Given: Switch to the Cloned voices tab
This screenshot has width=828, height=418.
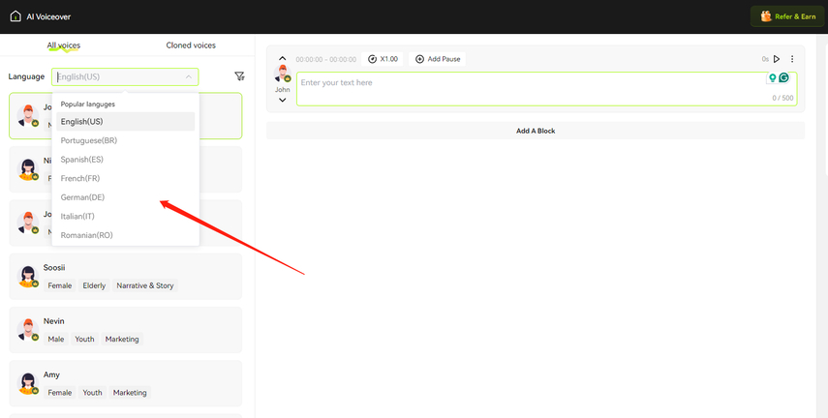Looking at the screenshot, I should pyautogui.click(x=191, y=45).
